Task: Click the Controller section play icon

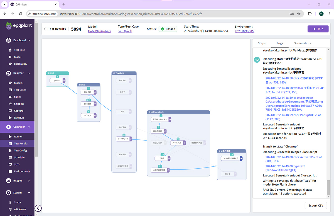Action: pyautogui.click(x=9, y=127)
